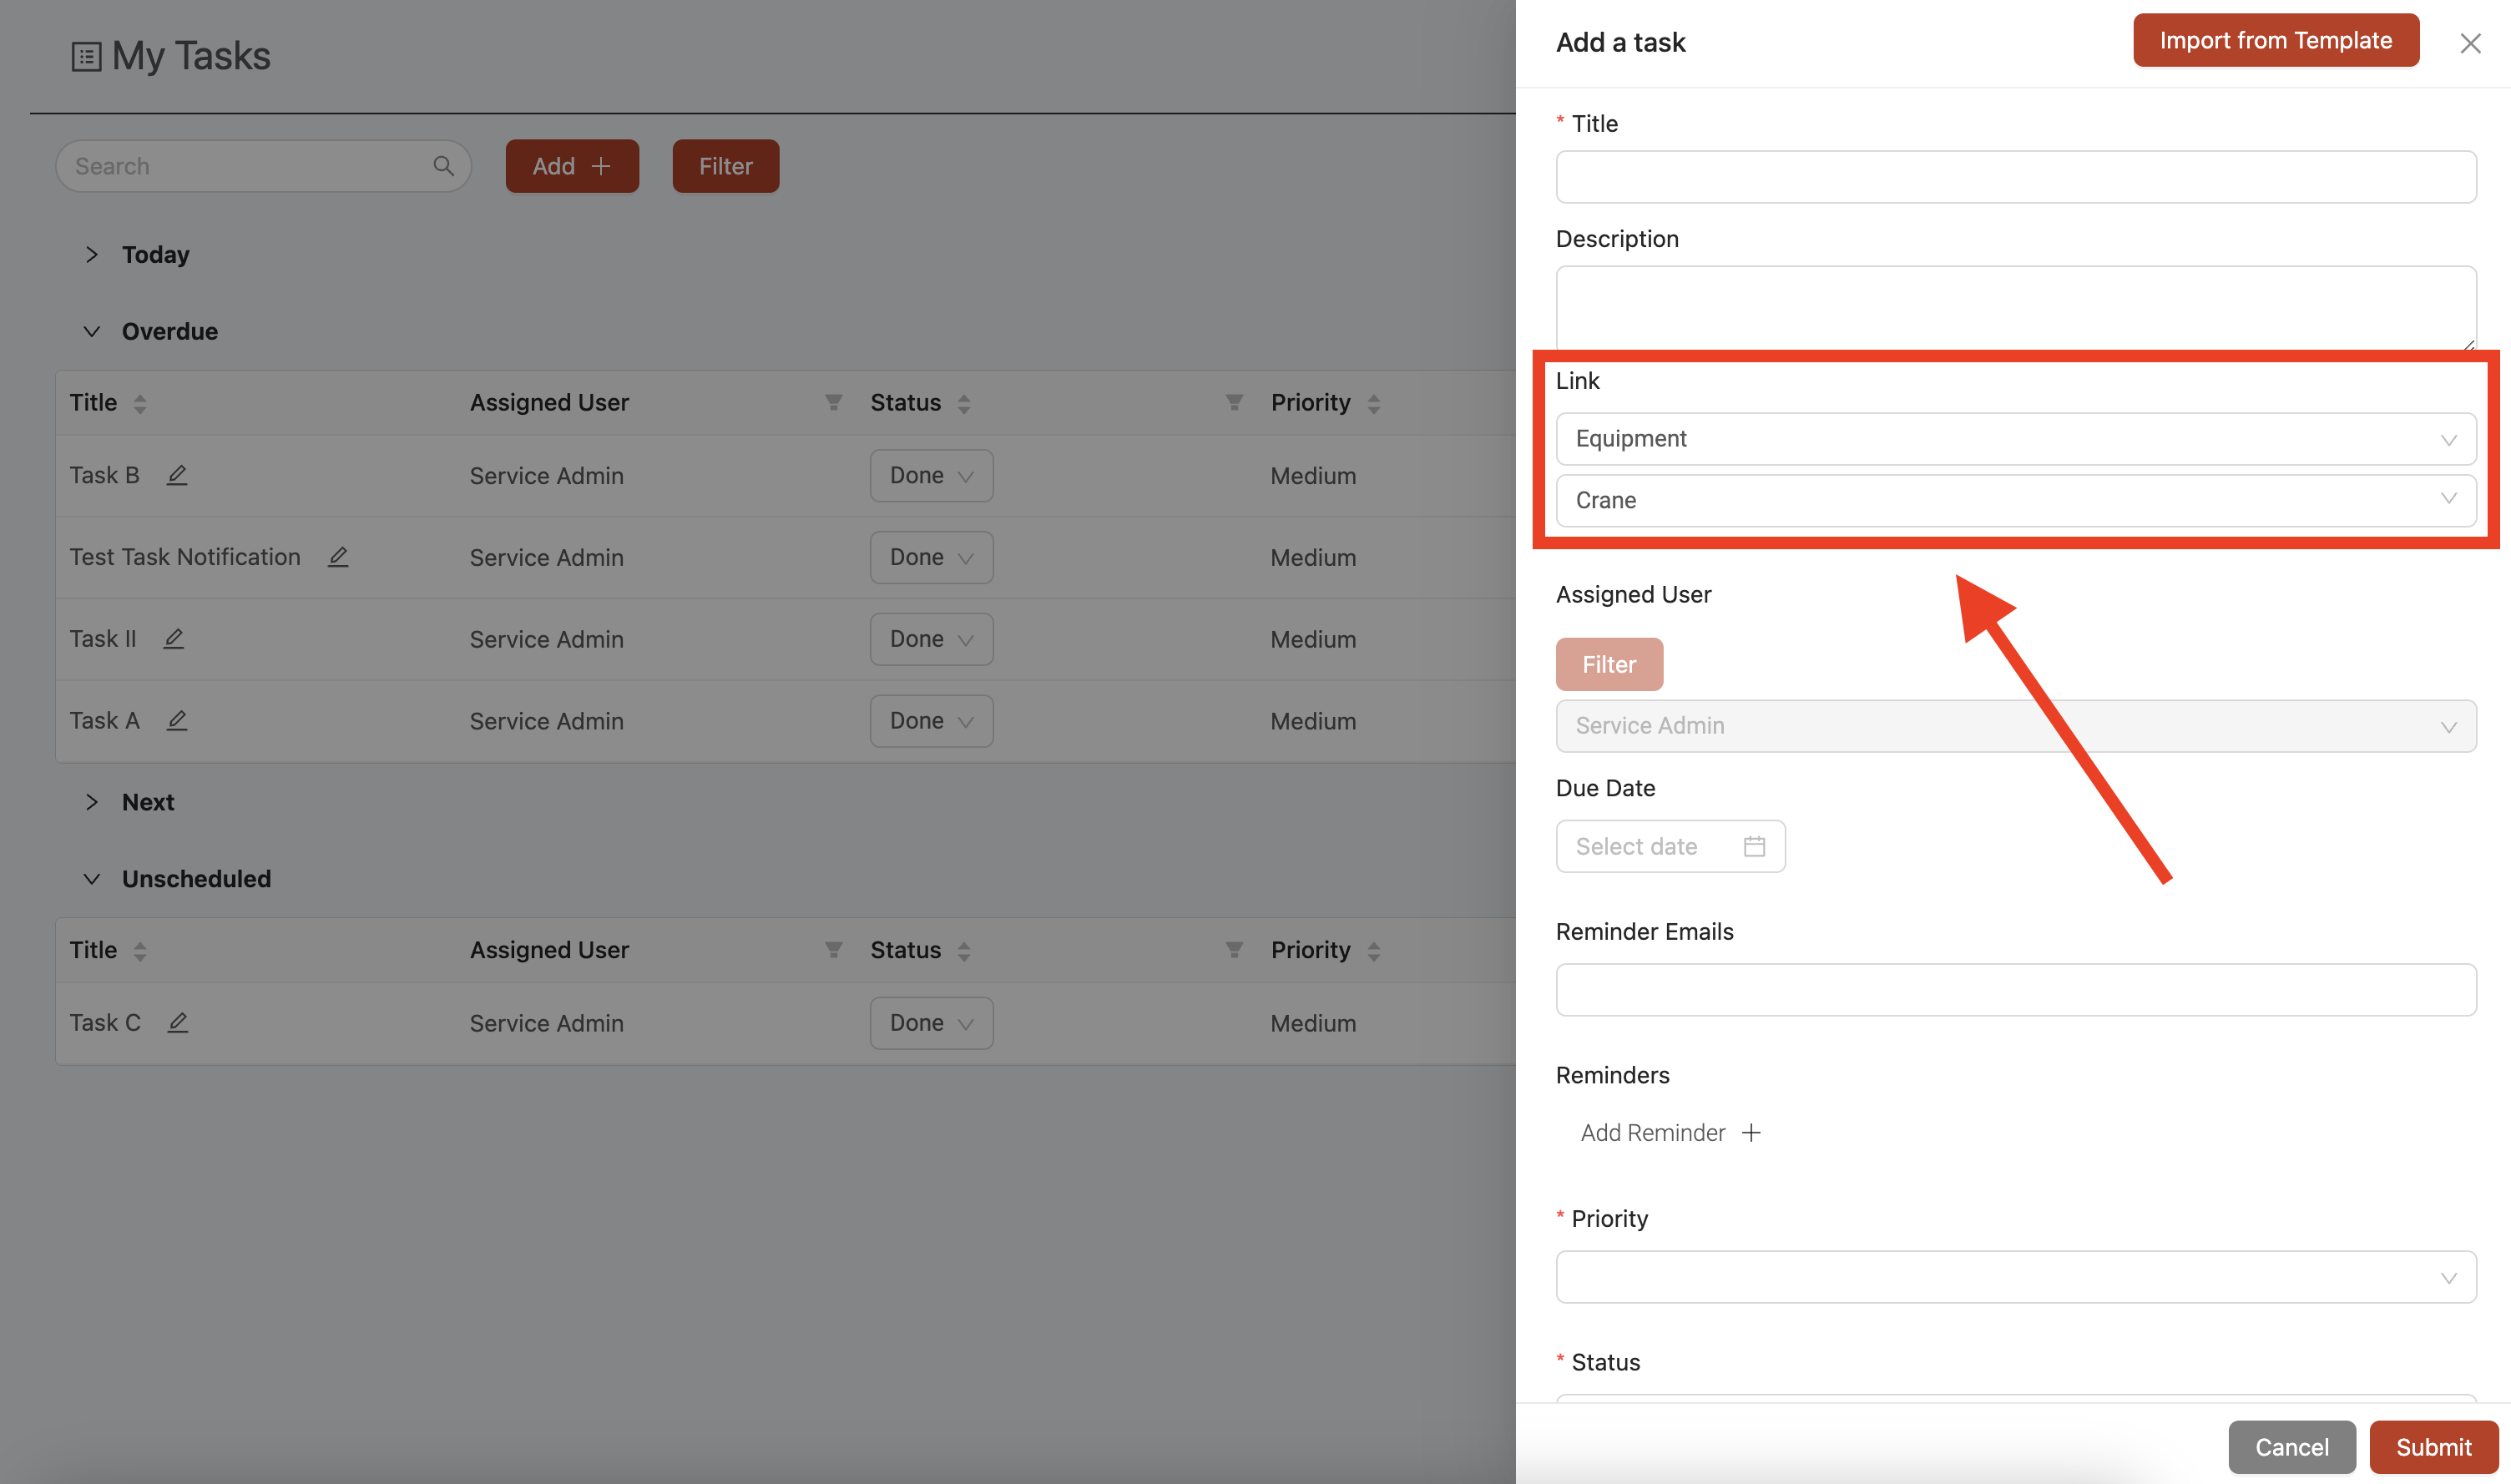Click the Select date field
This screenshot has width=2511, height=1484.
(1670, 847)
